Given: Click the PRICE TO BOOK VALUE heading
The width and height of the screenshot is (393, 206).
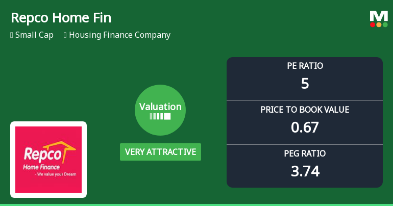Looking at the screenshot, I should point(305,110).
